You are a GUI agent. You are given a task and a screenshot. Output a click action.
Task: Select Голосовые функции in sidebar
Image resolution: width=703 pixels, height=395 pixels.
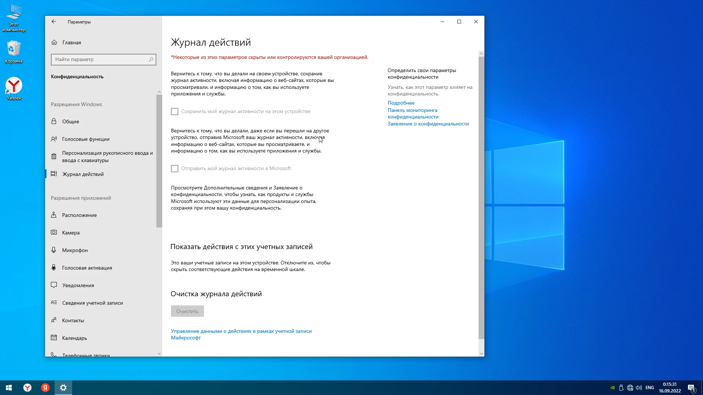pyautogui.click(x=86, y=139)
